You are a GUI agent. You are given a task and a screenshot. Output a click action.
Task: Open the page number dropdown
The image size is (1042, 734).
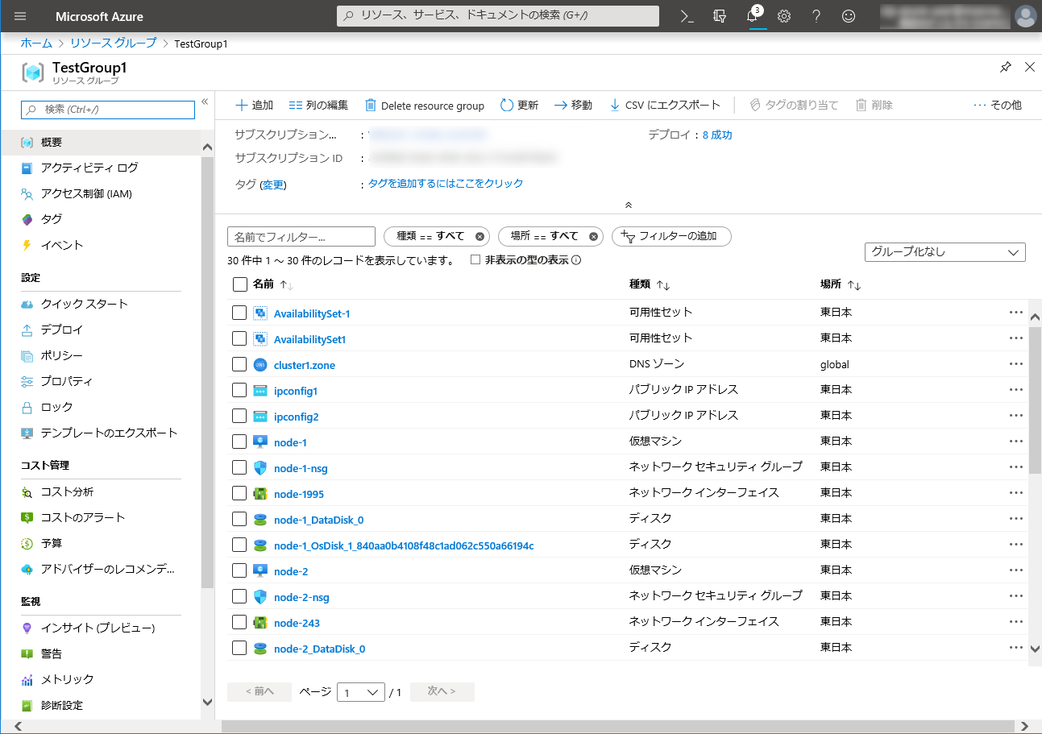point(360,692)
